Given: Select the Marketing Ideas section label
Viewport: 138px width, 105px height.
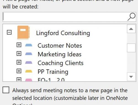Looking at the screenshot, I should tap(60, 54).
